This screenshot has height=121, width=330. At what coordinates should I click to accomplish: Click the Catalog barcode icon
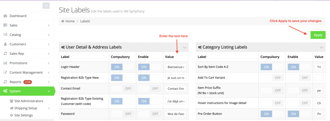tap(5, 35)
